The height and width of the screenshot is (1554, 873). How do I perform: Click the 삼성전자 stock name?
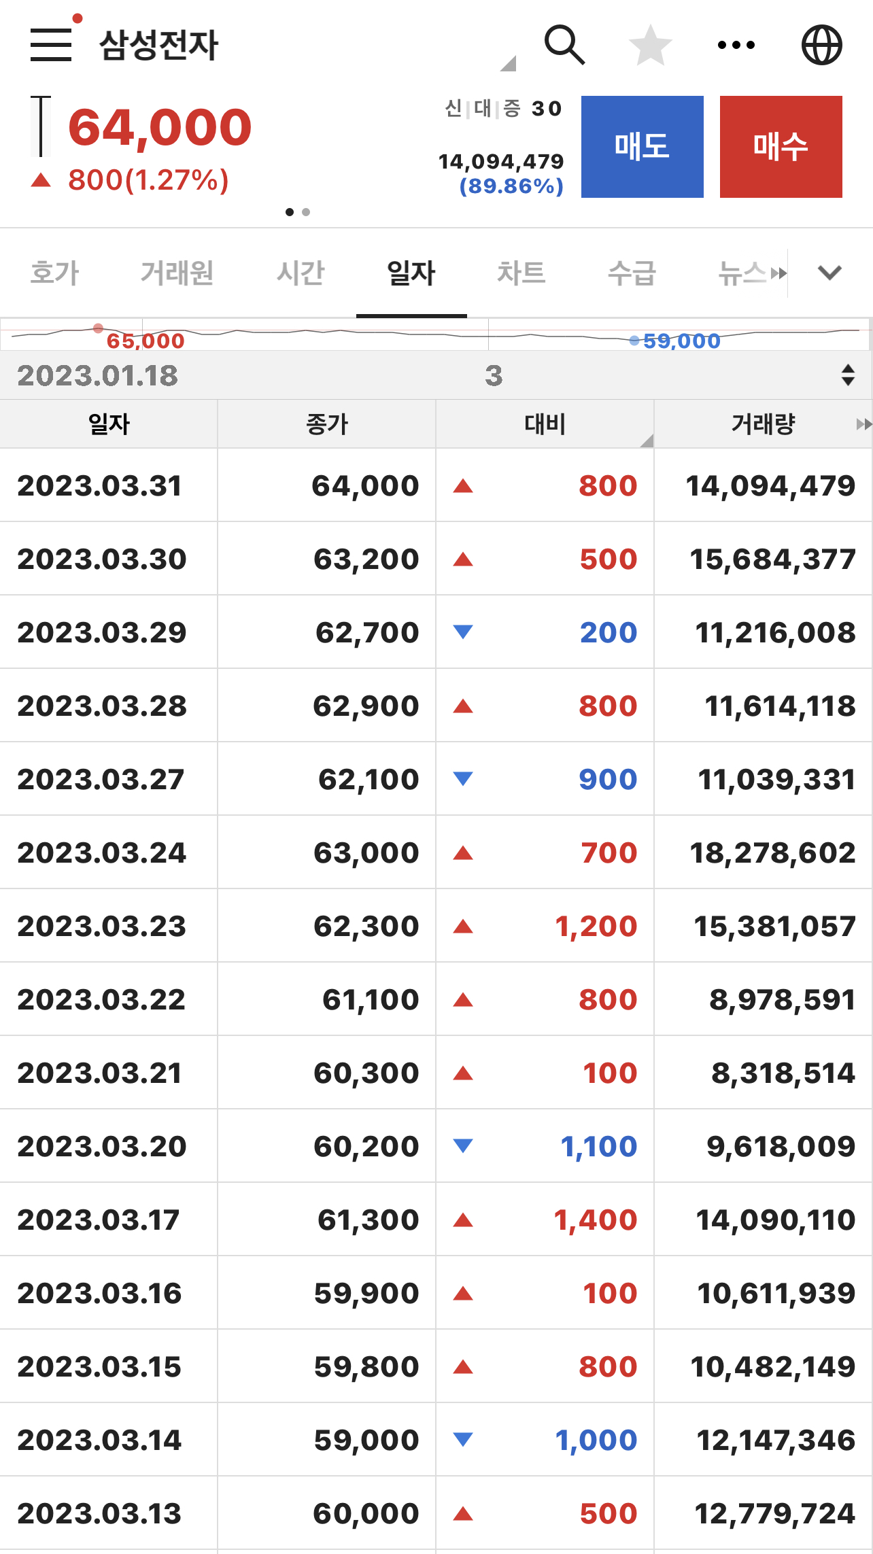click(x=158, y=46)
